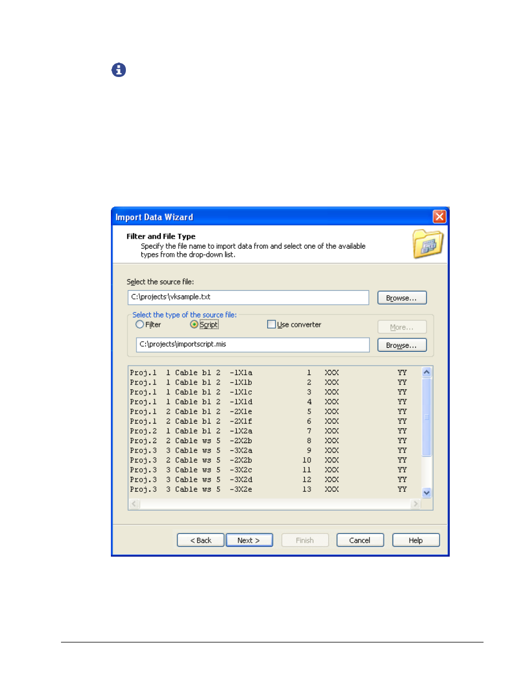Open Help for the wizard

pyautogui.click(x=416, y=541)
